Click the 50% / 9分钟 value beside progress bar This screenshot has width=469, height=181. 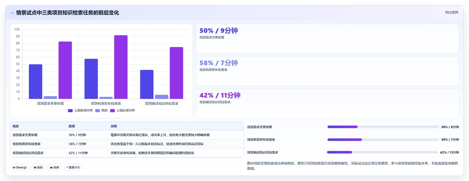coord(450,127)
